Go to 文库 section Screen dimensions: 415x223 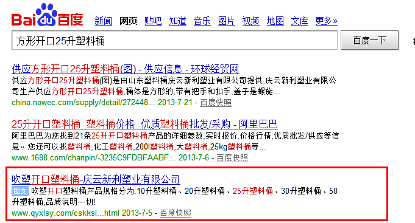tap(300, 21)
